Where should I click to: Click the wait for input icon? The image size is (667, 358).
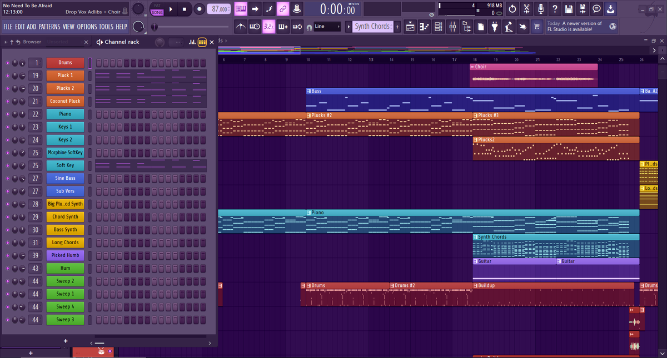[255, 26]
